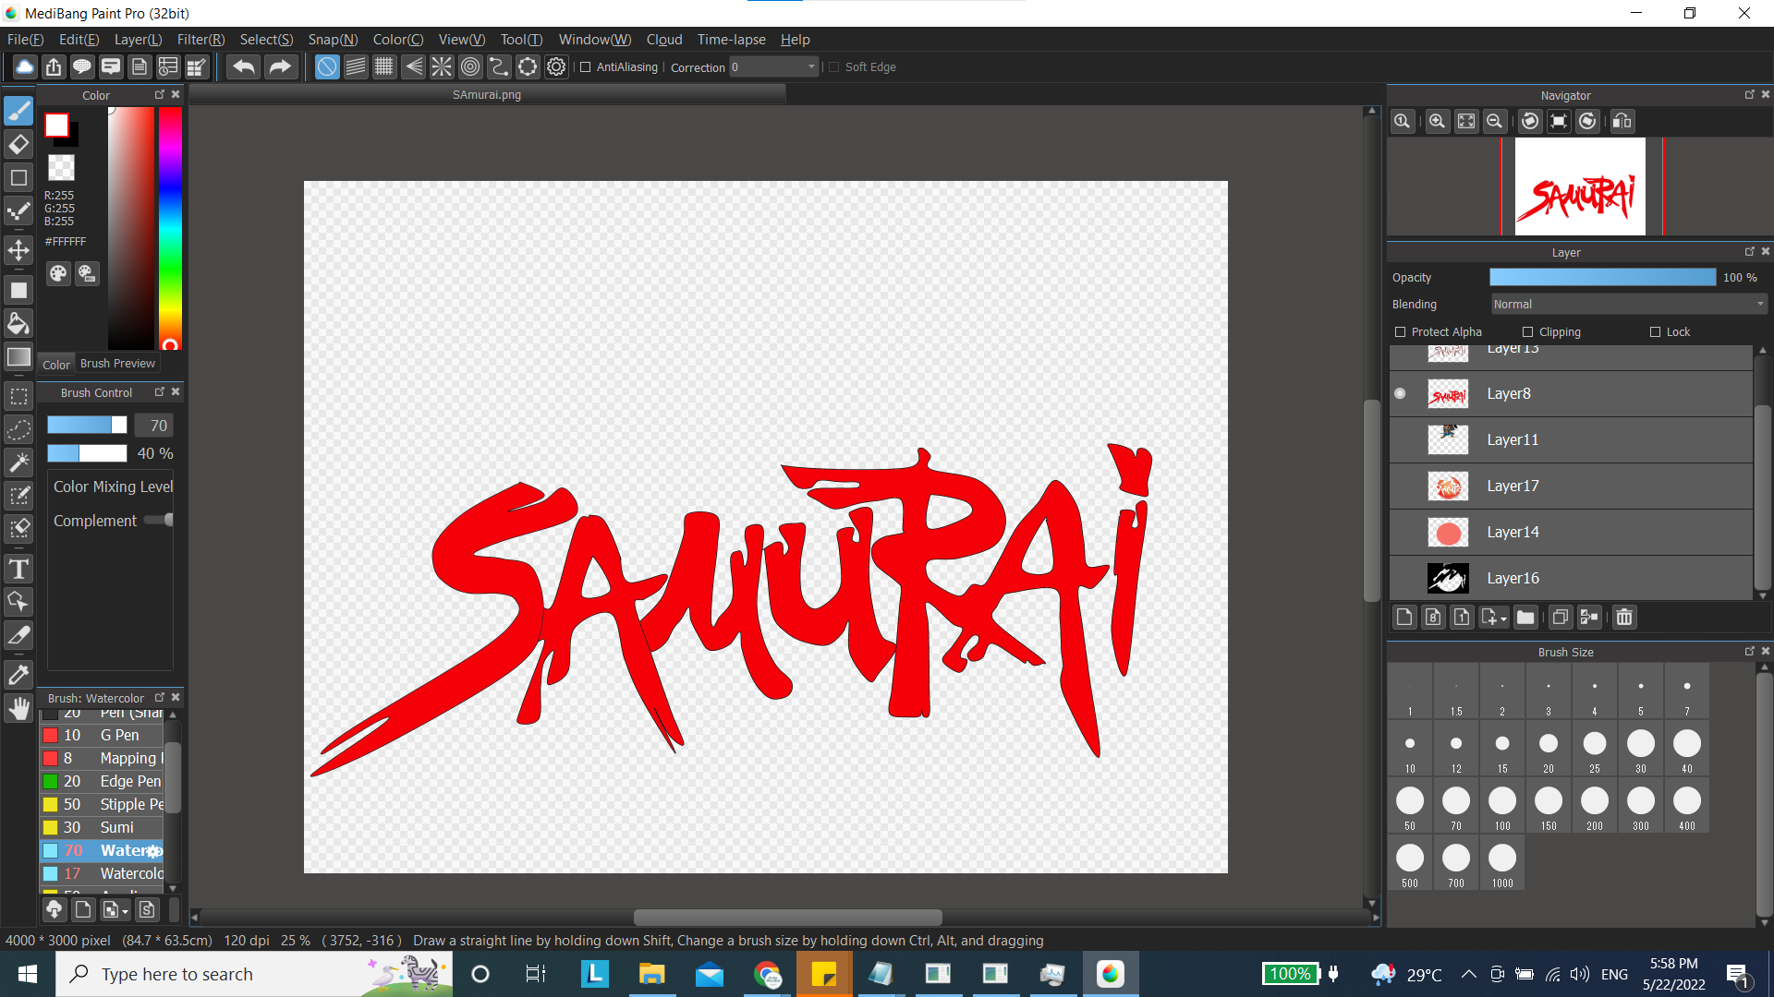
Task: Select the Move tool
Action: [x=18, y=250]
